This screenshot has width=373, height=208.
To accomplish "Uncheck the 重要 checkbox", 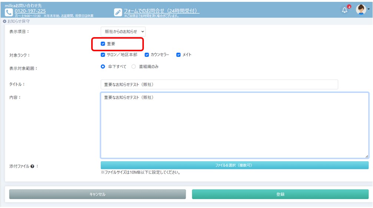I will (x=103, y=44).
